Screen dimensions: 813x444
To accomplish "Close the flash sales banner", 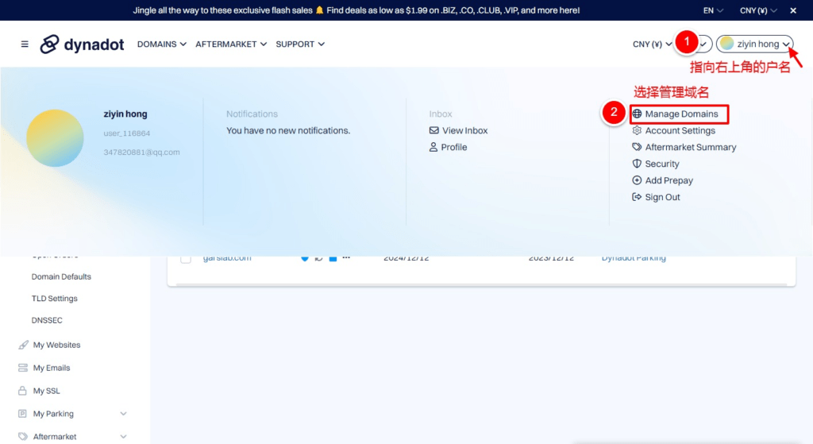I will [x=792, y=10].
